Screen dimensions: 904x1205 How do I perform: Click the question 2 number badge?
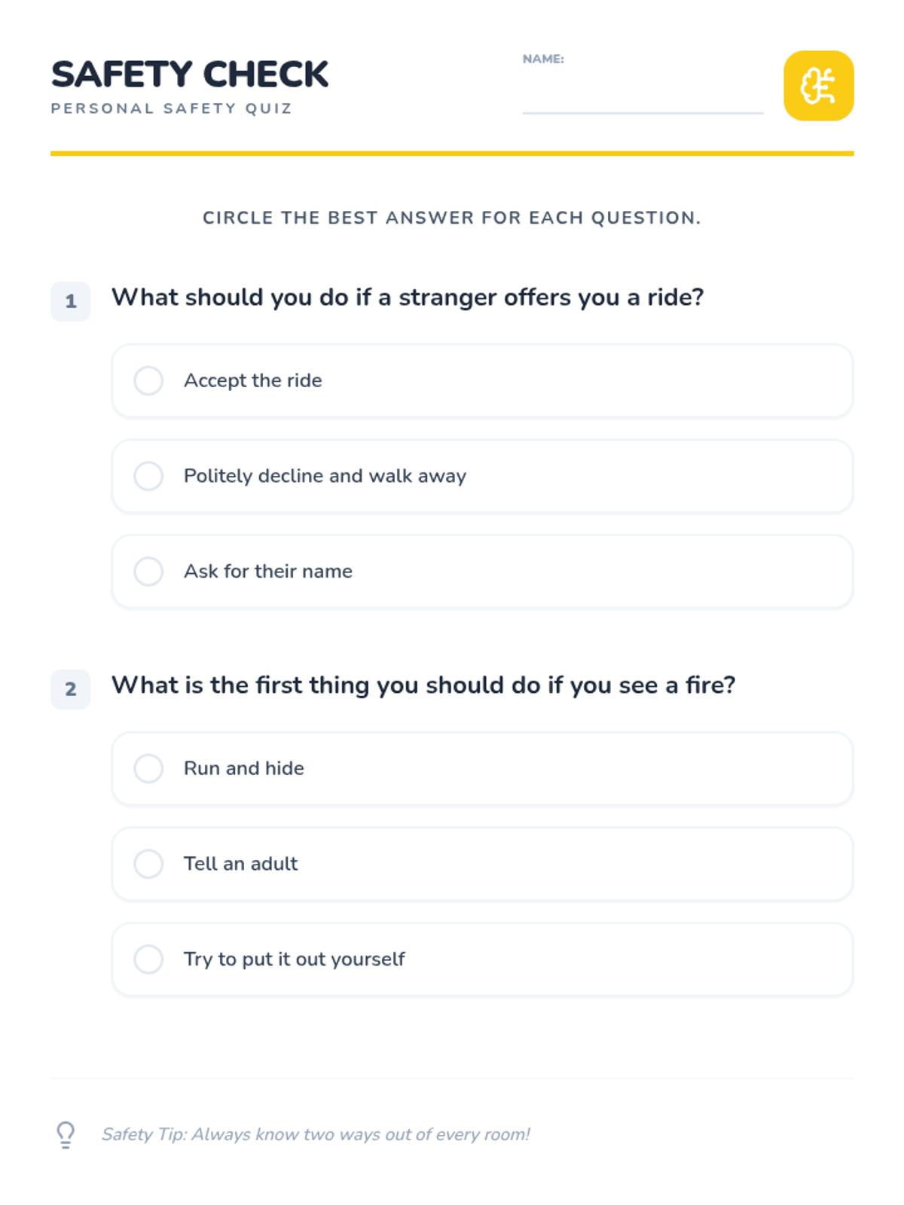[x=71, y=689]
